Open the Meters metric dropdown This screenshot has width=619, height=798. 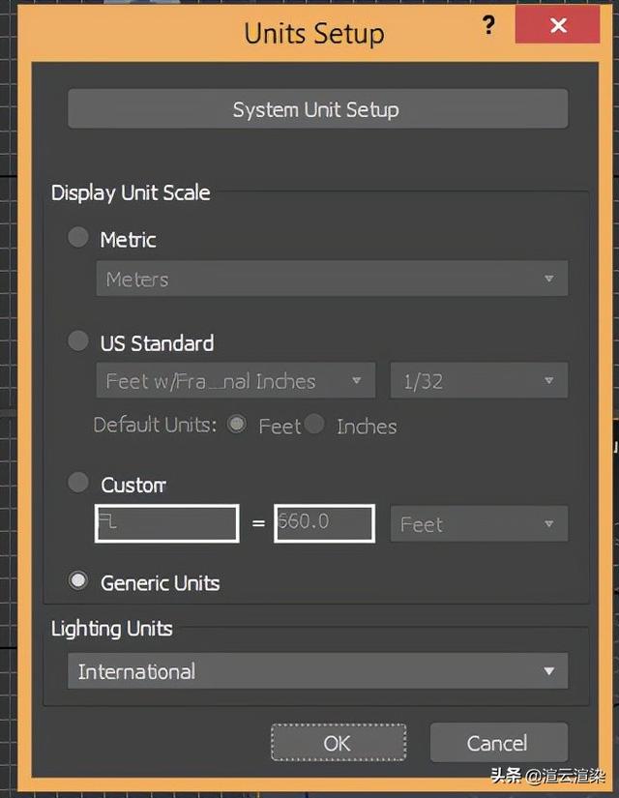(x=331, y=280)
